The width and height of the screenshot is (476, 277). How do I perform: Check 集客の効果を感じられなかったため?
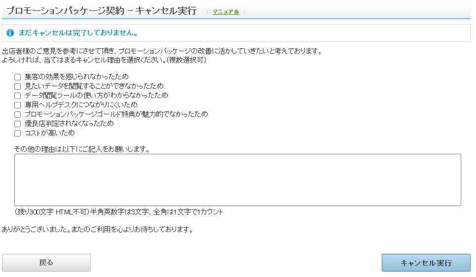18,77
